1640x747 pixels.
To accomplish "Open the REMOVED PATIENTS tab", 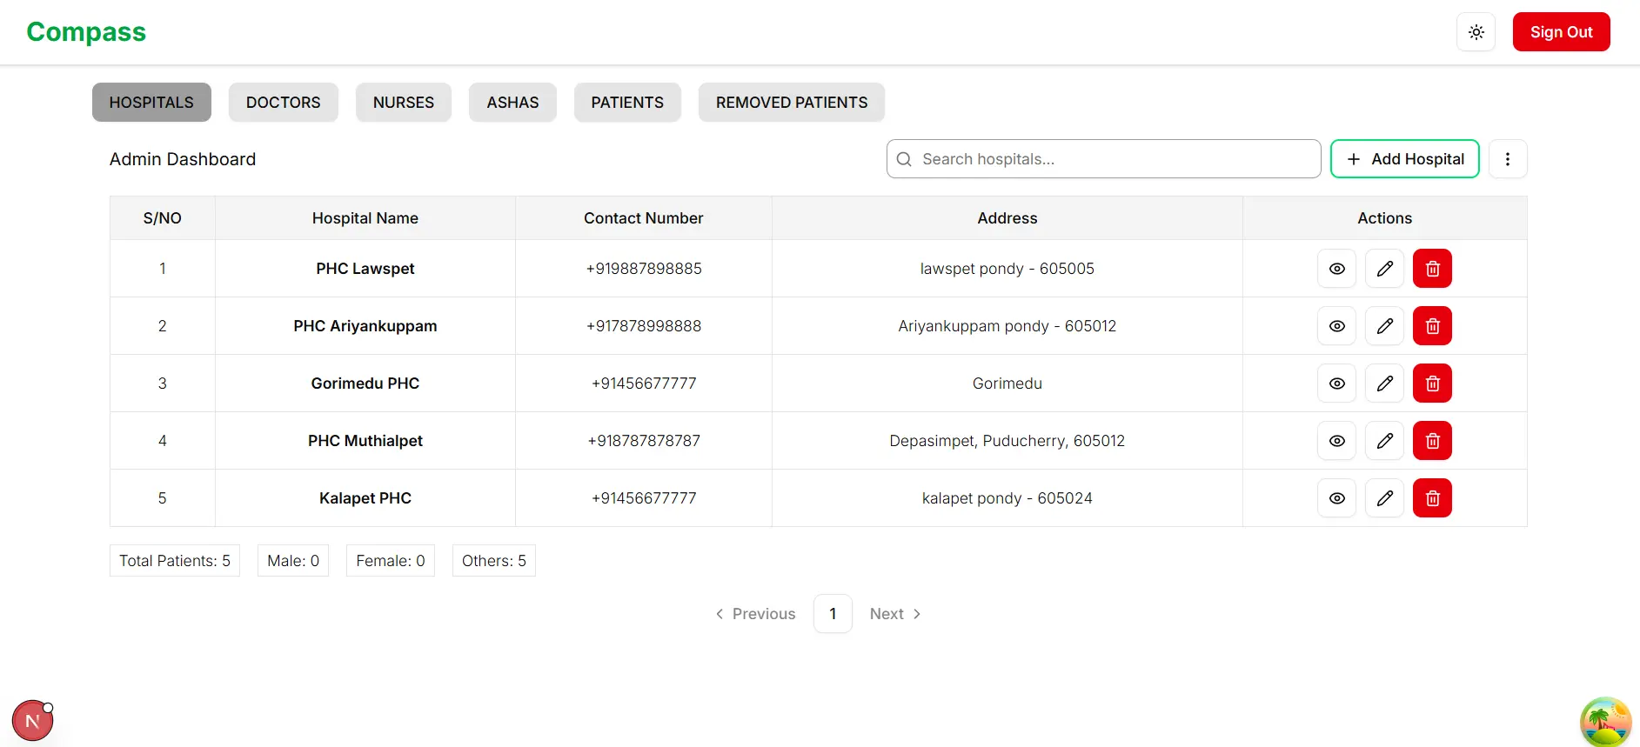I will click(x=792, y=103).
